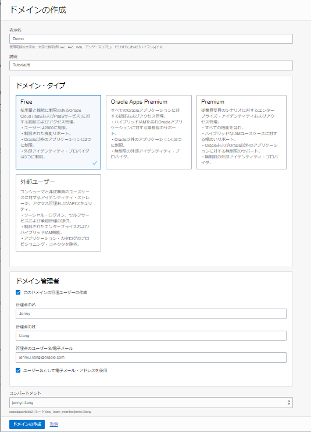Screen dimensions: 311x432
Task: Click the ドメインの作成 button
Action: [x=27, y=424]
